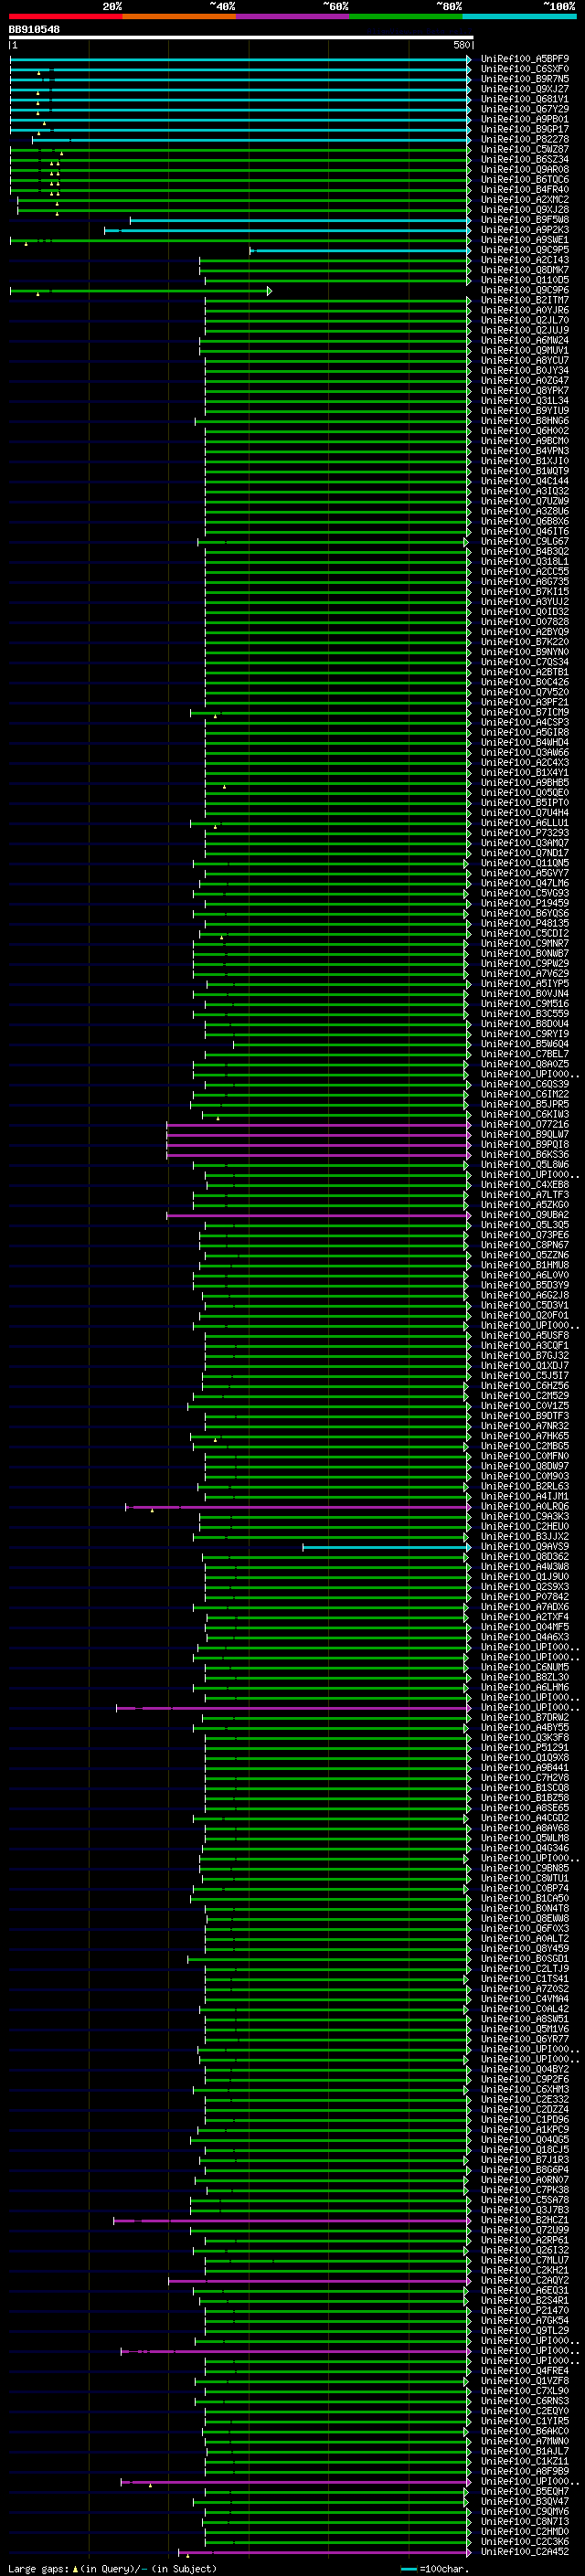This screenshot has width=585, height=2576.
Task: Open hit label UniRef100_A6G2J8
Action: pyautogui.click(x=525, y=1296)
